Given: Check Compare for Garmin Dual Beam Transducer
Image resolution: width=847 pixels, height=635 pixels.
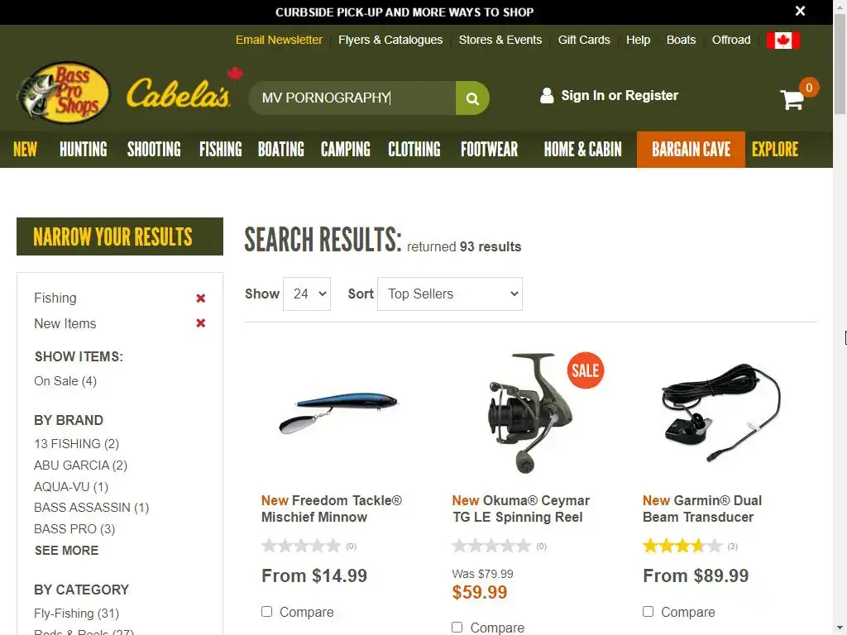Looking at the screenshot, I should point(648,611).
